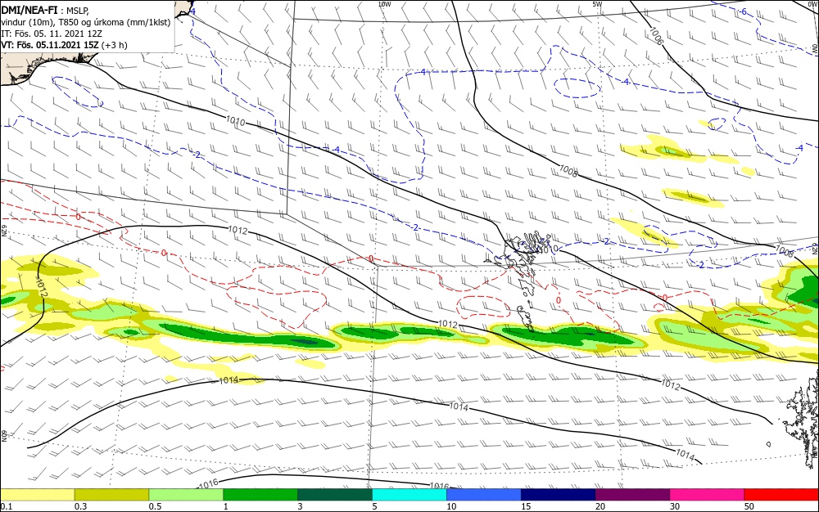Click the "VT: Fös. 05.11.2021 15Z (+3 h)" line

tap(64, 45)
